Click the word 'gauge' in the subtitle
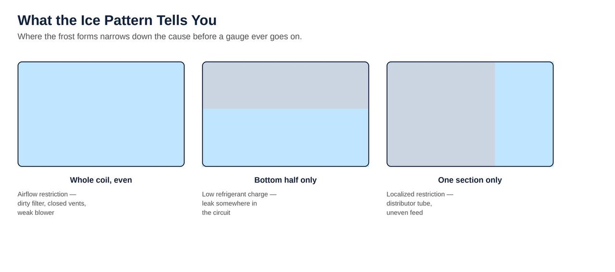 [x=237, y=37]
